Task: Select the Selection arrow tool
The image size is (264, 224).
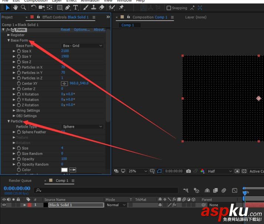Action: (7, 7)
